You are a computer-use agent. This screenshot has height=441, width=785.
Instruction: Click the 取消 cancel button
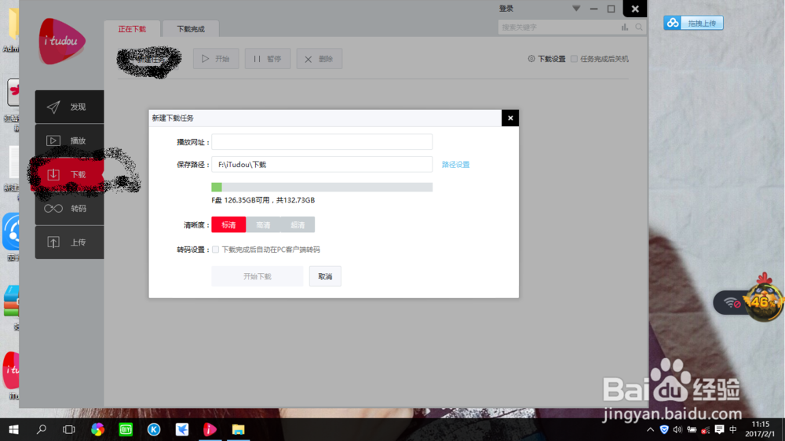coord(325,276)
